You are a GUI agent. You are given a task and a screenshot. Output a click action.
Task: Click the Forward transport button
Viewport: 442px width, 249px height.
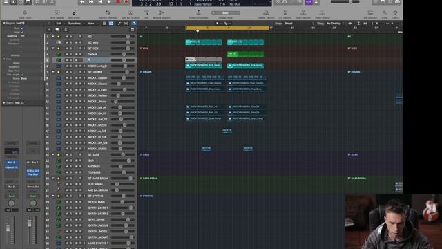click(x=91, y=1)
